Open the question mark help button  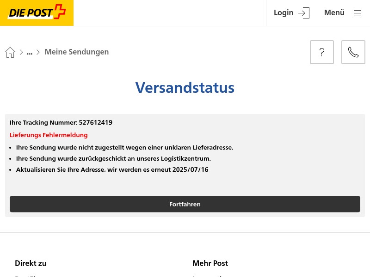322,52
